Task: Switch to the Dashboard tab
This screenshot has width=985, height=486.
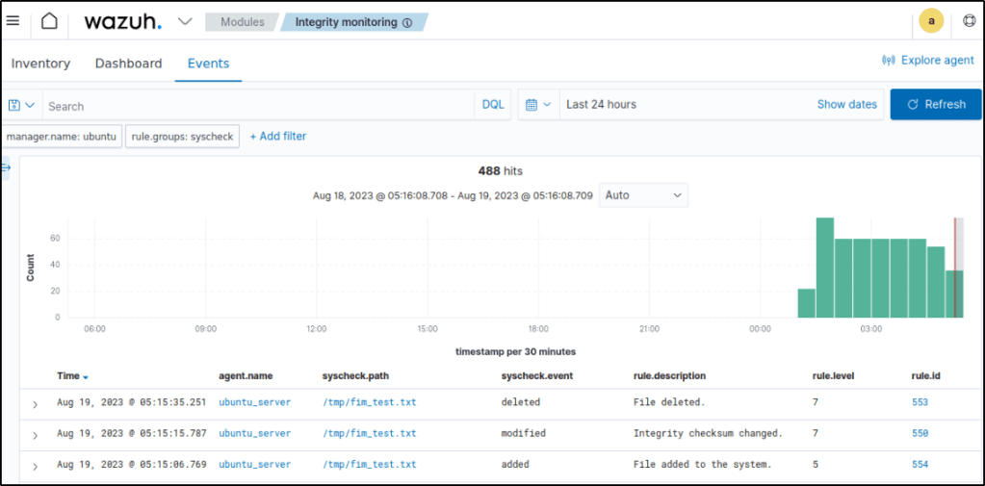Action: pyautogui.click(x=128, y=64)
